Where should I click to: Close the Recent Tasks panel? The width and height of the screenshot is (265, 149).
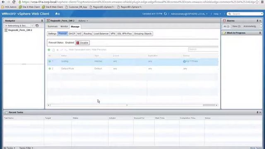[x=260, y=112]
